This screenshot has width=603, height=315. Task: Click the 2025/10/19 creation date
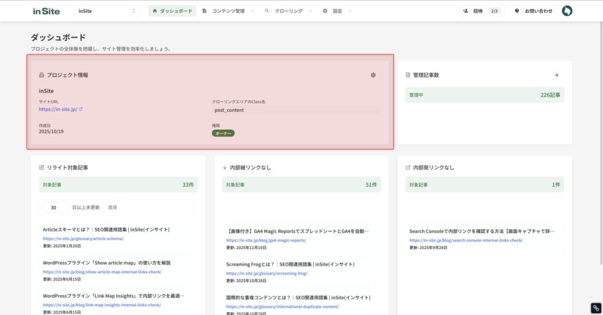(51, 131)
